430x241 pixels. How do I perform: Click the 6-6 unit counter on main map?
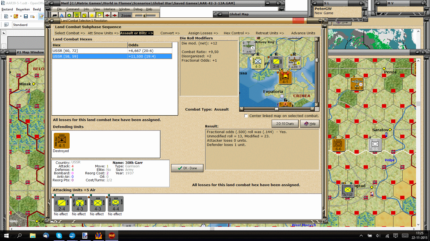click(x=338, y=145)
